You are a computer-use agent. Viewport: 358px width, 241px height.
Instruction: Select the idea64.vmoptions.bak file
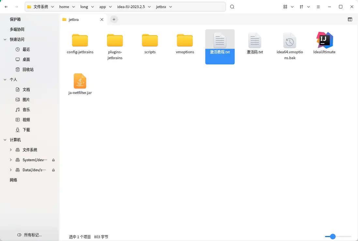coord(290,46)
